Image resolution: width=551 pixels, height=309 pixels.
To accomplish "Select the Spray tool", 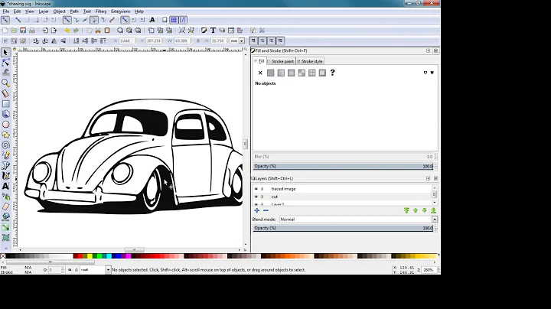I will [x=5, y=197].
